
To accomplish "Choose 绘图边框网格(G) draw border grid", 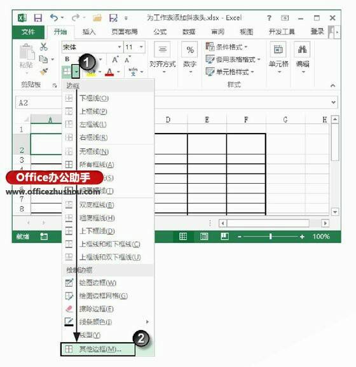I will (x=107, y=296).
